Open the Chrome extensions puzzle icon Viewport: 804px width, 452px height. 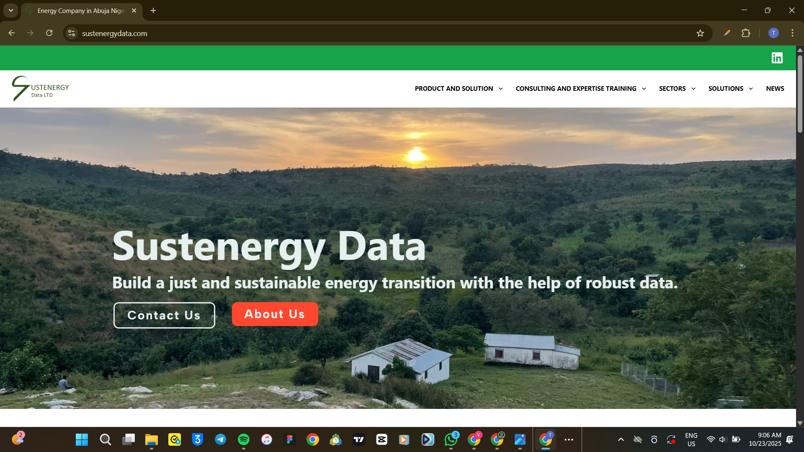coord(746,33)
